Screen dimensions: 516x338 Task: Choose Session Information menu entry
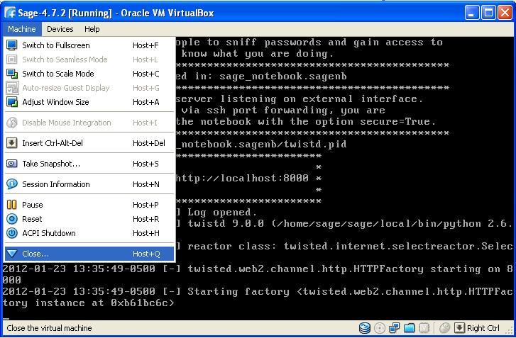point(55,184)
